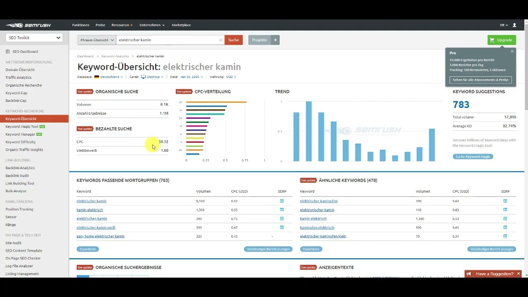Click the SEO-Dashboard grid icon
Image resolution: width=528 pixels, height=297 pixels.
[x=8, y=52]
